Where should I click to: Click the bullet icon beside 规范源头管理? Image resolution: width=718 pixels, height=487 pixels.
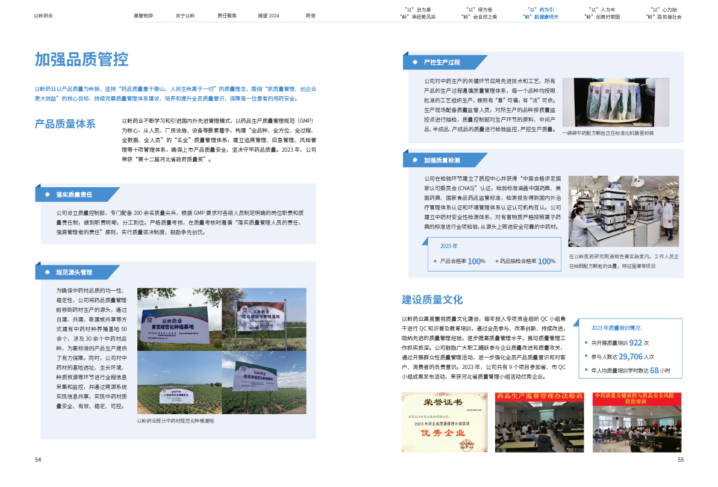[47, 272]
